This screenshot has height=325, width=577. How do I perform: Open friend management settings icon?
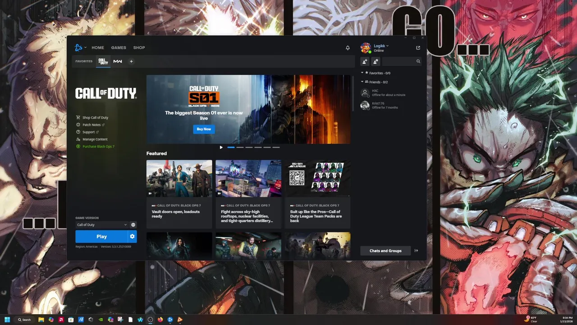tap(376, 61)
